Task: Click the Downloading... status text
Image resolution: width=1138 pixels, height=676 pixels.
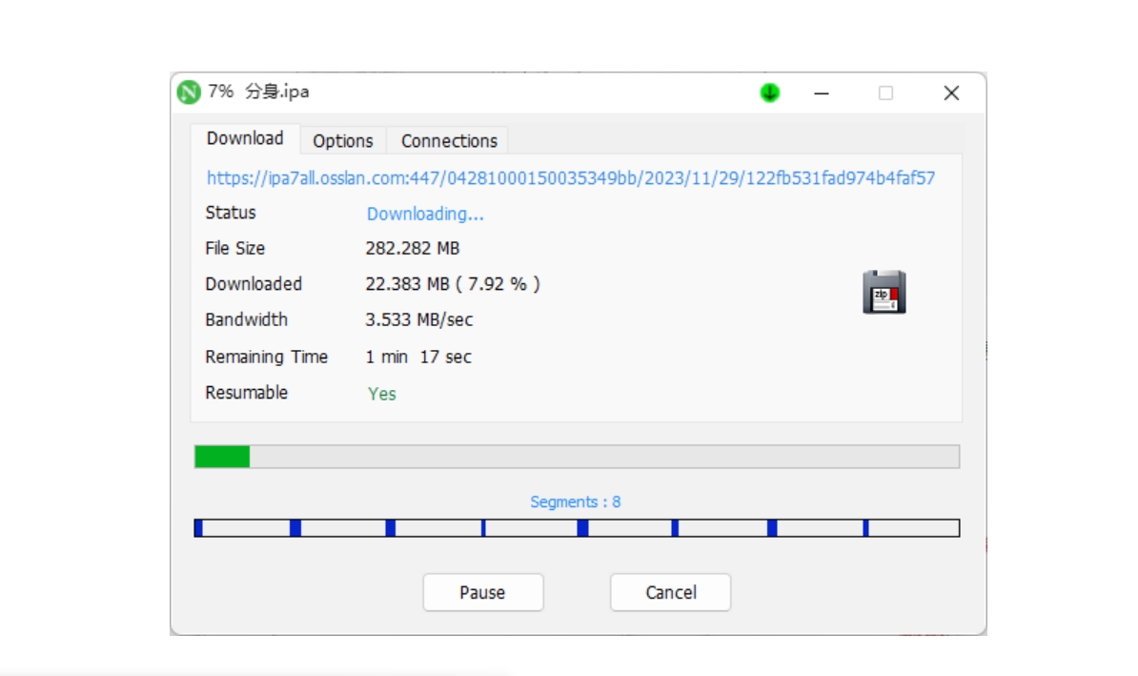Action: coord(424,214)
